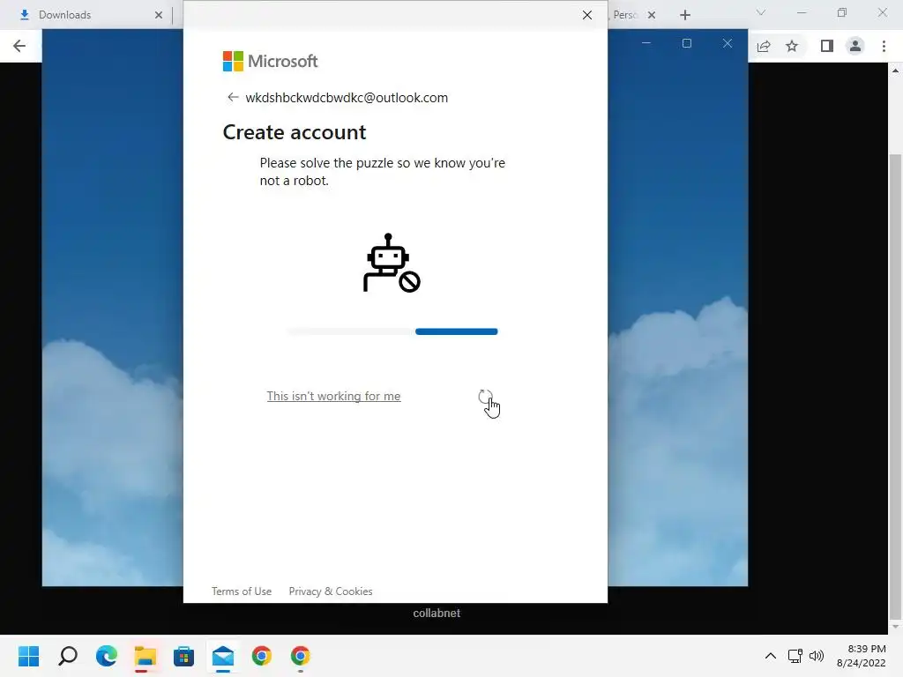Click the puzzle loading progress bar

click(392, 331)
